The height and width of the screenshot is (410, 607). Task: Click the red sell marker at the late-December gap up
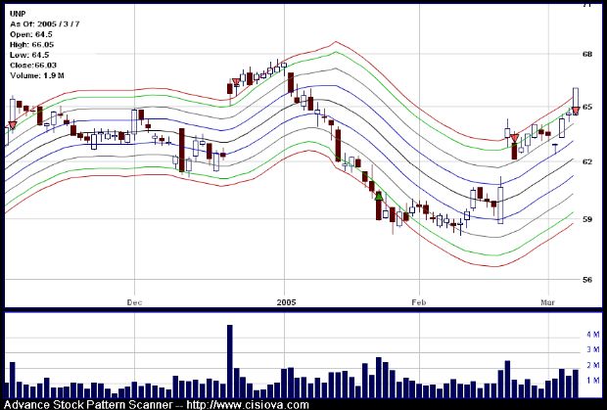(236, 82)
